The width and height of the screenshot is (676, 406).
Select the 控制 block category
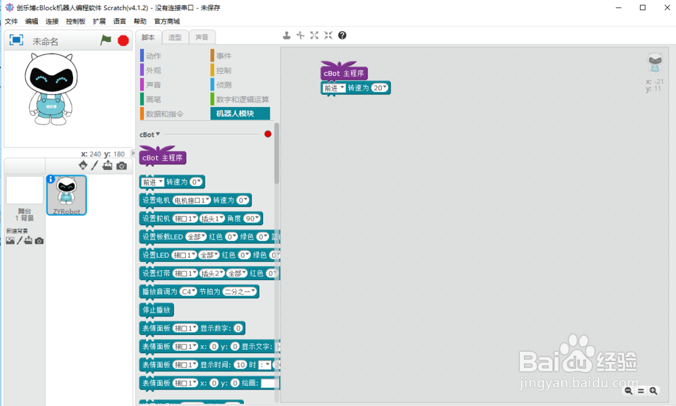(224, 70)
